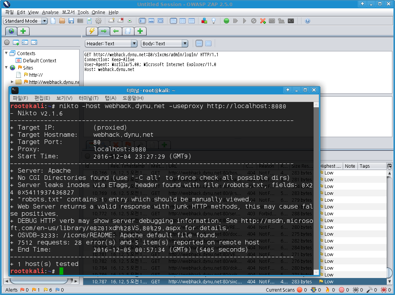The image size is (395, 295).
Task: Toggle combined header/body view button
Action: [x=208, y=43]
